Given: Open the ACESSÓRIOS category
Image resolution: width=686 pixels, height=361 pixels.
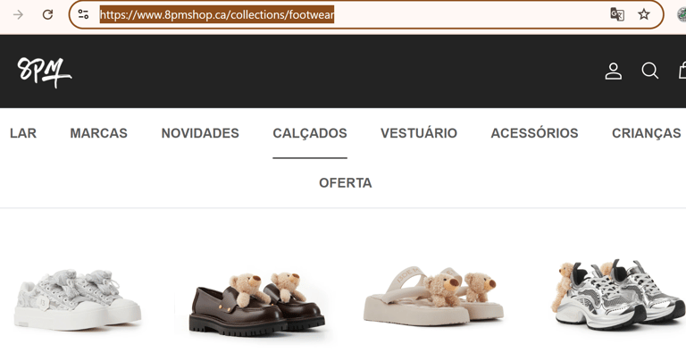Looking at the screenshot, I should click(534, 133).
